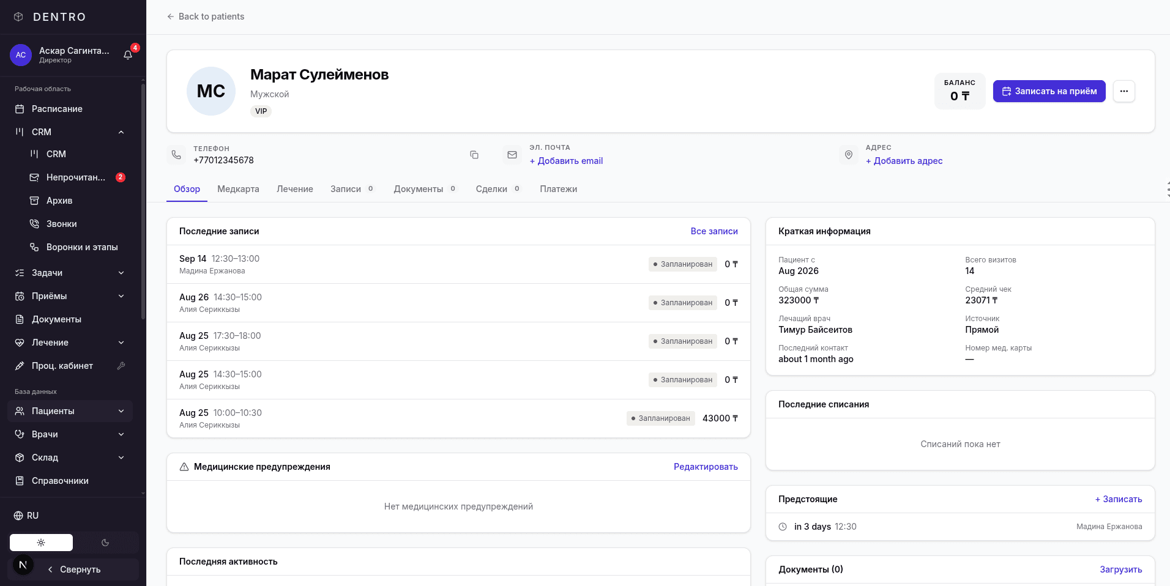Collapse the CRM sidebar group
The image size is (1170, 586).
(121, 132)
